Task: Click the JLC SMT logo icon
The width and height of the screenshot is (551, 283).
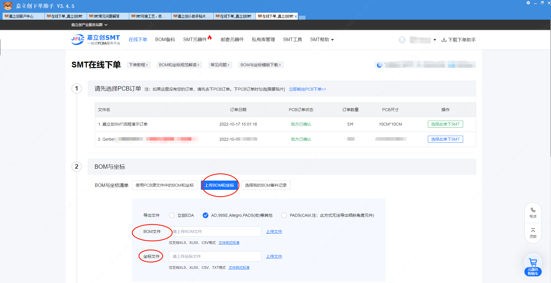Action: 78,40
